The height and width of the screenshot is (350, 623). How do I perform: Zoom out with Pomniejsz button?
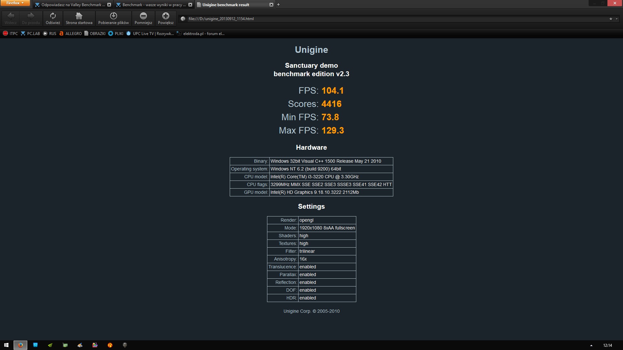pyautogui.click(x=143, y=18)
